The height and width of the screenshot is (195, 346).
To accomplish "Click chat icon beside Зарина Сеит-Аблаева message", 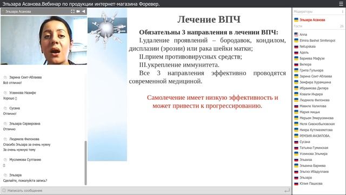I will pyautogui.click(x=5, y=77).
